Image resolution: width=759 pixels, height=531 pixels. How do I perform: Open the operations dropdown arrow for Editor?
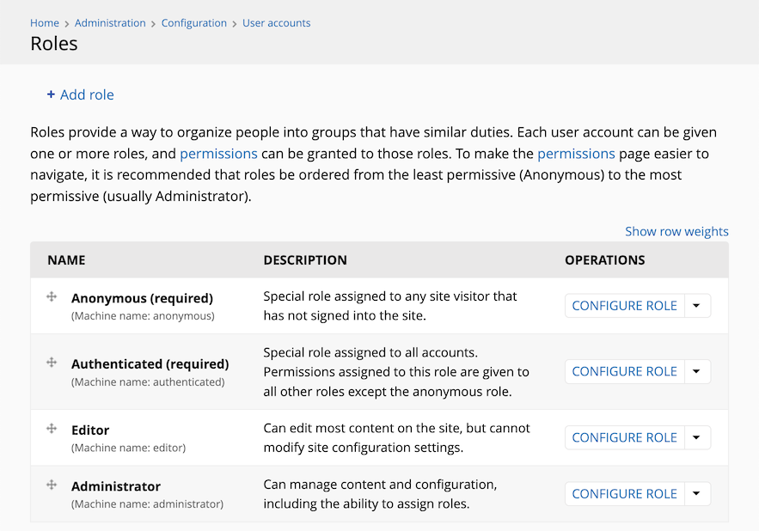coord(697,437)
